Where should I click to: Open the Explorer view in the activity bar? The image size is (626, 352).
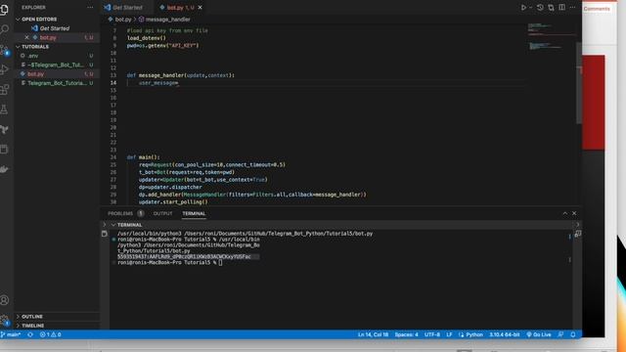(x=4, y=9)
